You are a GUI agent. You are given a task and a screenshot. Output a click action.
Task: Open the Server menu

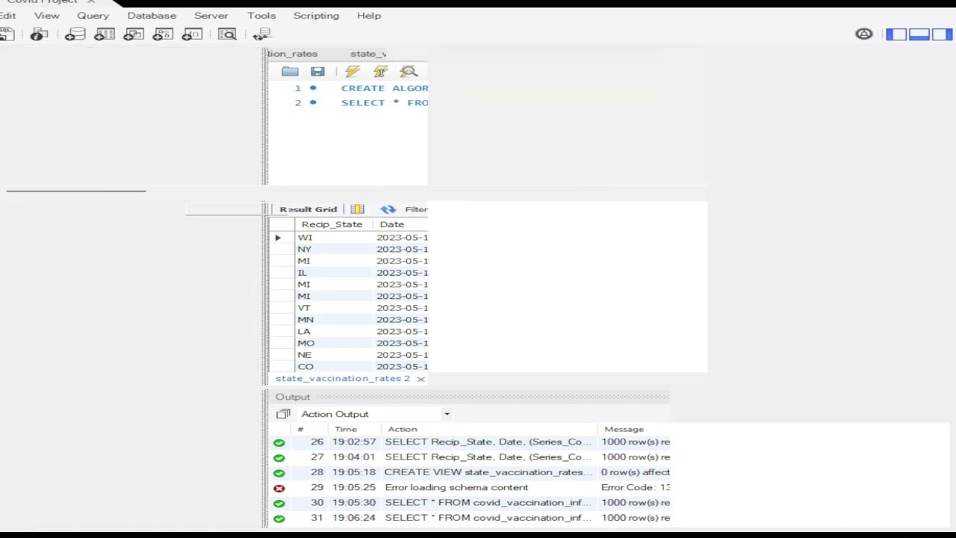coord(211,16)
